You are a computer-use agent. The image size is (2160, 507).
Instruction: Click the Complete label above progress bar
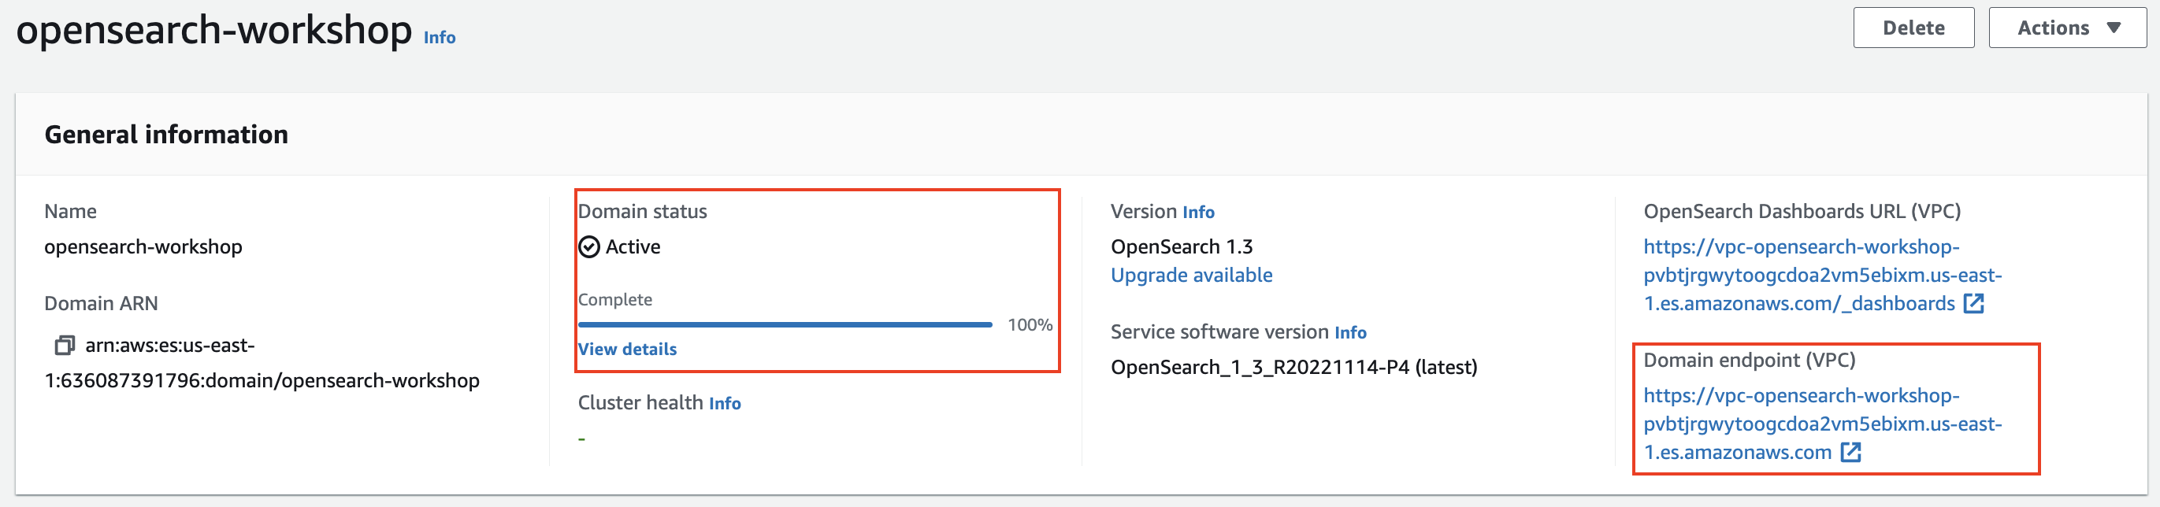(x=614, y=300)
